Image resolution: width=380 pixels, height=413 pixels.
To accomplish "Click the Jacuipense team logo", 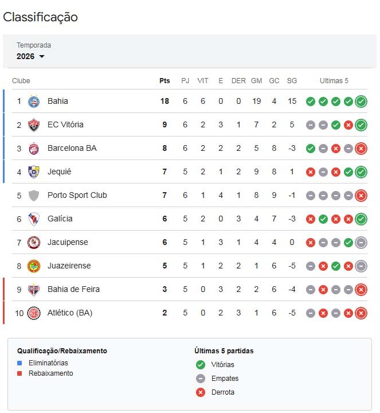I will [34, 243].
